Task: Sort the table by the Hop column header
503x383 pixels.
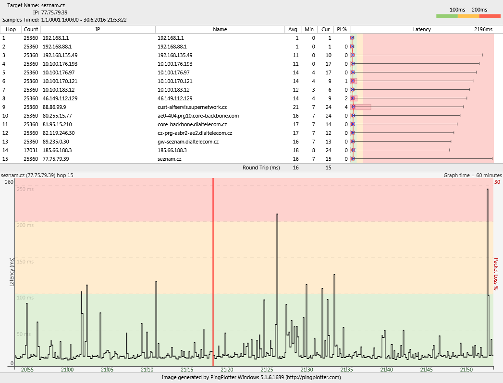Action: 11,29
